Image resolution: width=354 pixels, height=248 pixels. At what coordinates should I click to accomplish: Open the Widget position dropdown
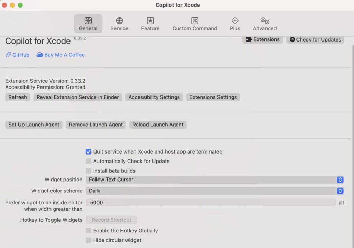click(340, 180)
